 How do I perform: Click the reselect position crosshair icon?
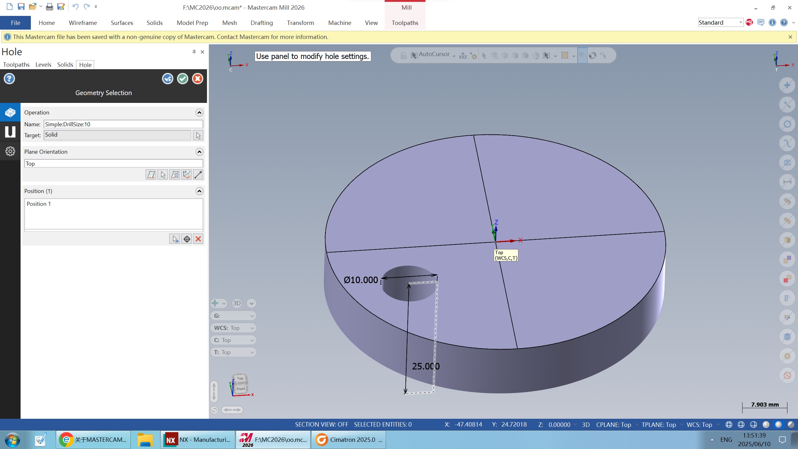186,239
